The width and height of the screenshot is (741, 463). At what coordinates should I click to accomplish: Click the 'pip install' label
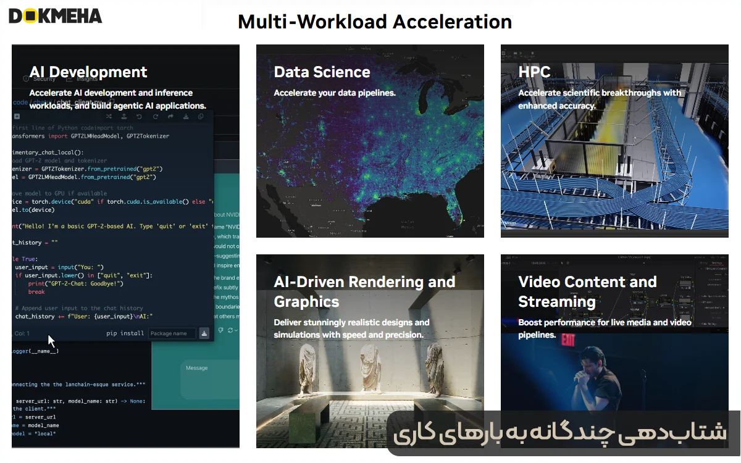(125, 333)
